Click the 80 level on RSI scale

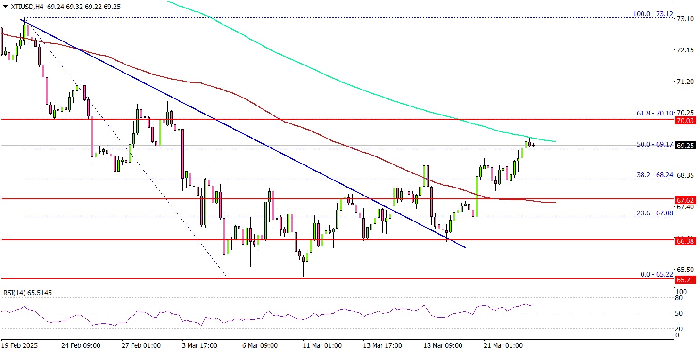(678, 298)
